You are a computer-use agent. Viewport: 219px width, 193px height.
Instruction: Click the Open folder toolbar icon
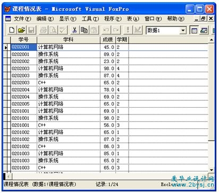pos(22,30)
